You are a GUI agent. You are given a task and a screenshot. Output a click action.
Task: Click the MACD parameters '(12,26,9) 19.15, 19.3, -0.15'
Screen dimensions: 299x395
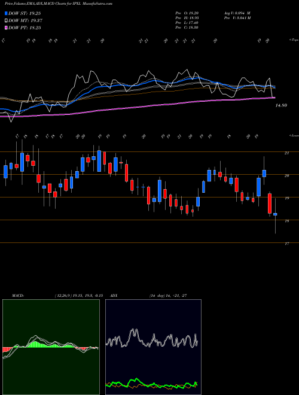(x=78, y=296)
